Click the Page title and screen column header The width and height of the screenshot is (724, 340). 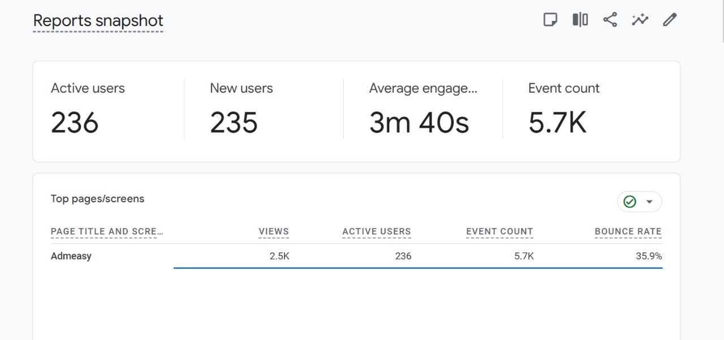106,232
